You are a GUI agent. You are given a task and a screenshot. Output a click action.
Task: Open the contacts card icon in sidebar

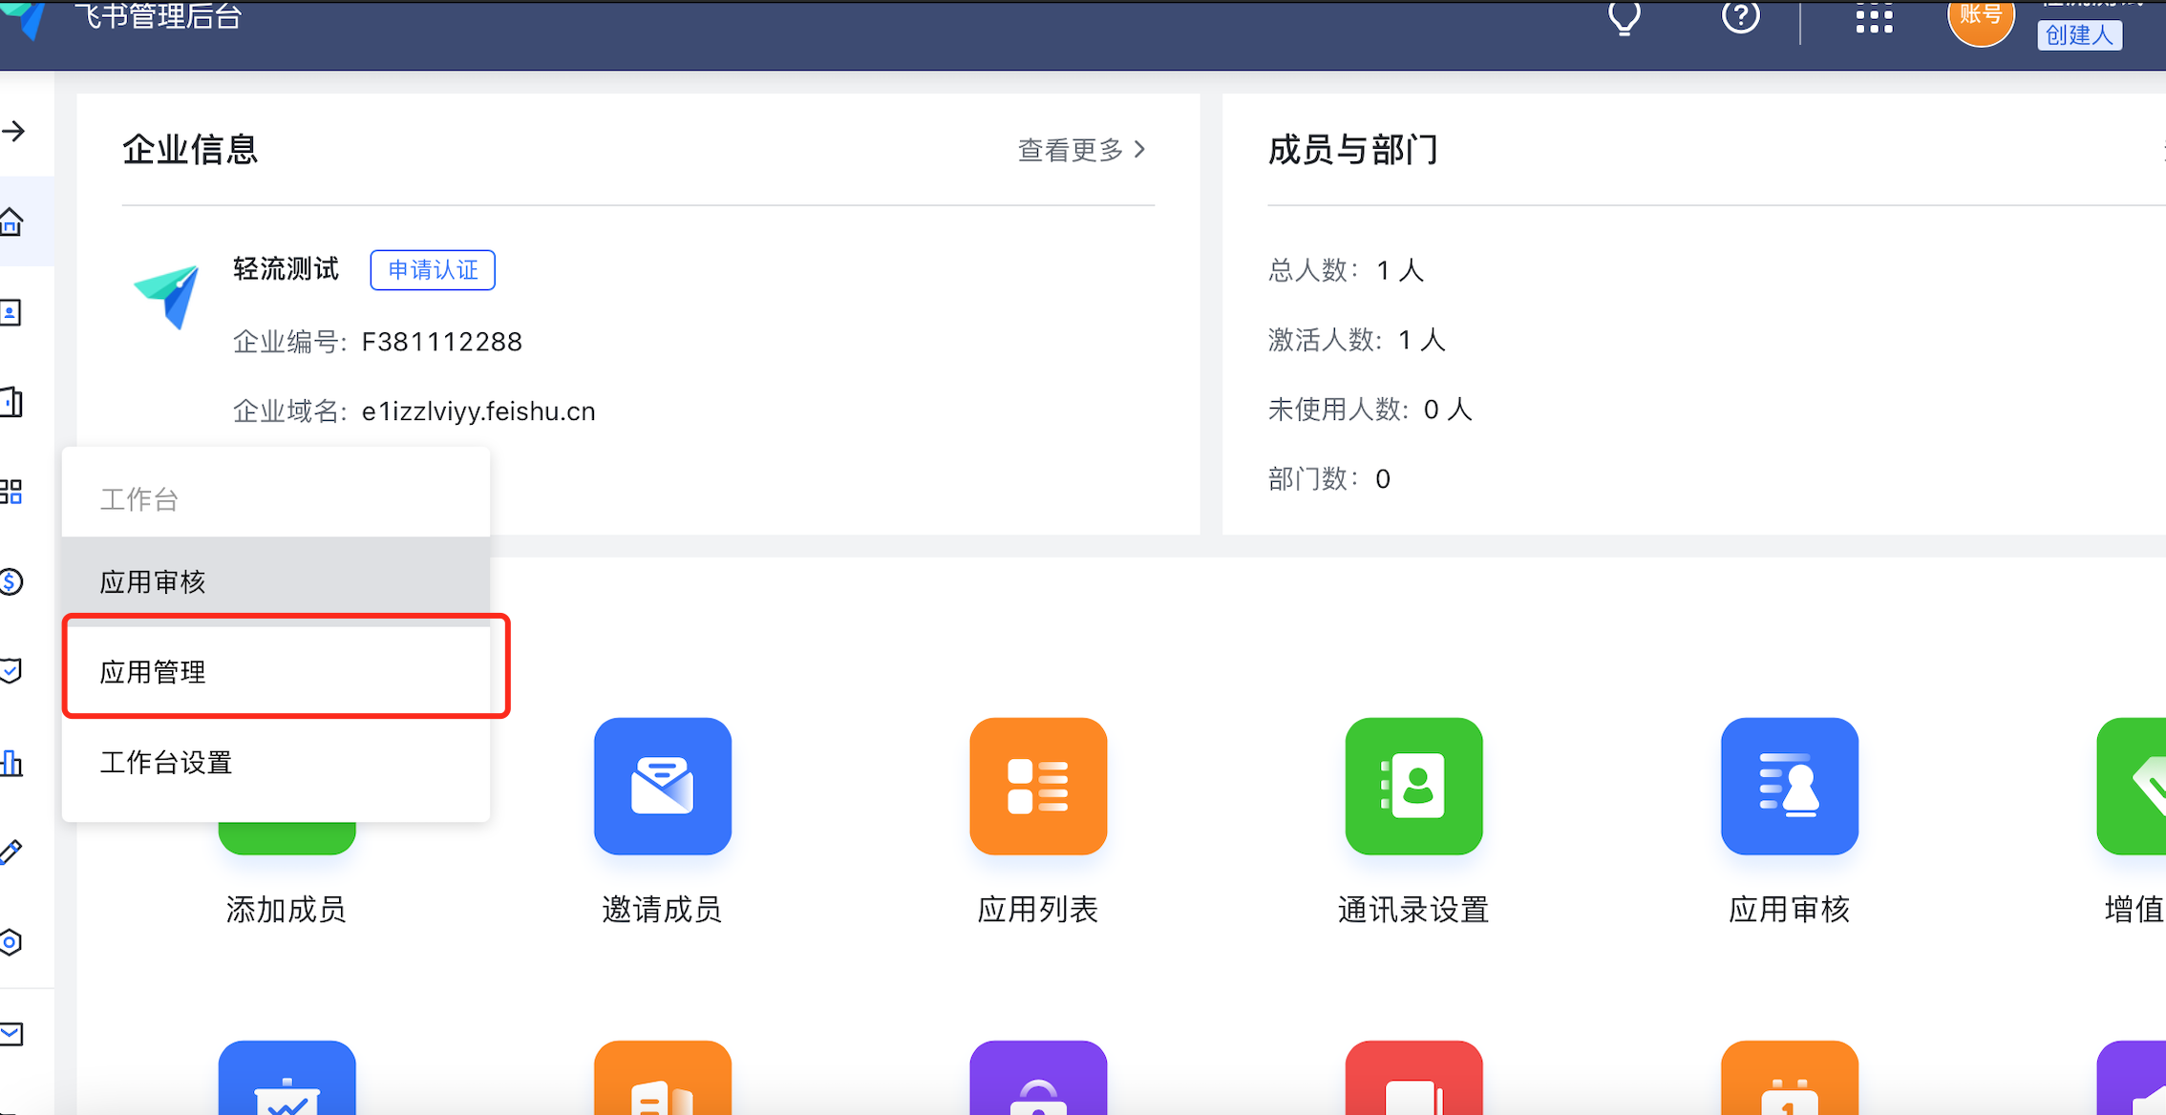[11, 312]
